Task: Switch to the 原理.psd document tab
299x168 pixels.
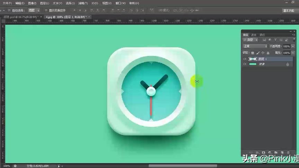Action: point(19,17)
